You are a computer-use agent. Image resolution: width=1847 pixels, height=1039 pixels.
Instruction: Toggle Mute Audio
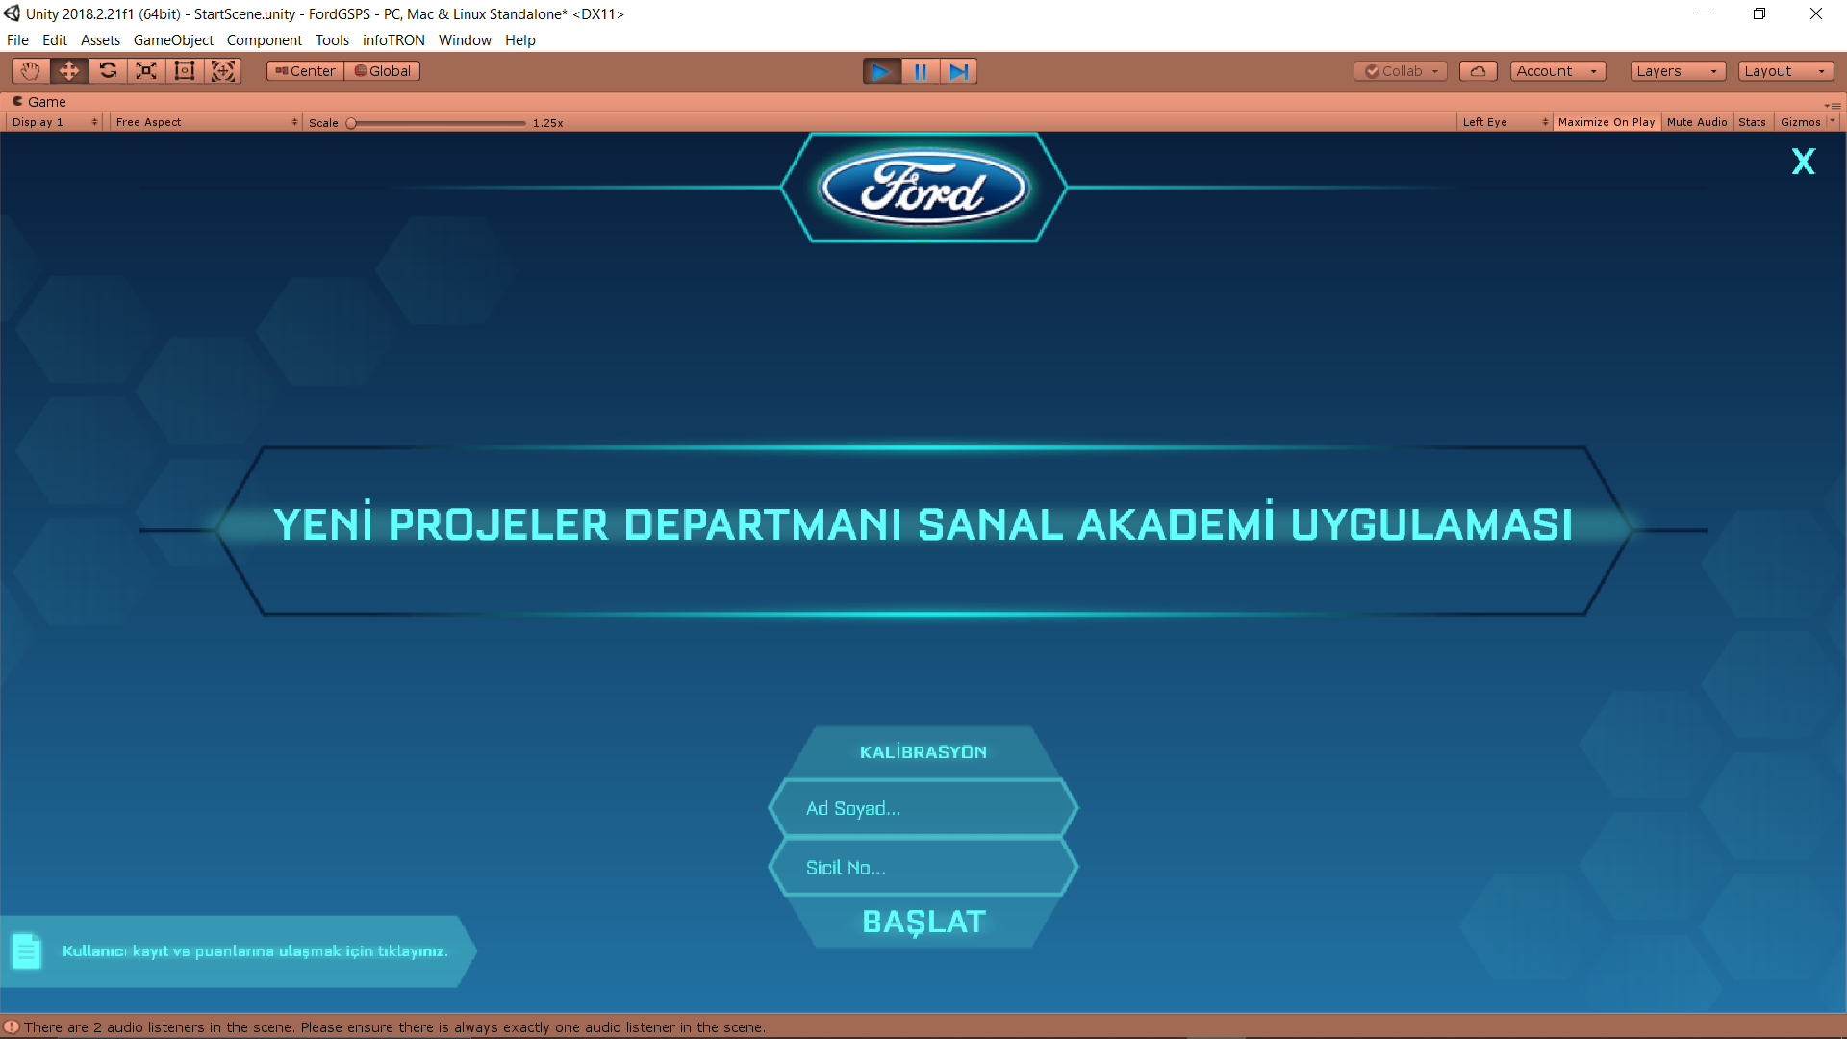pos(1697,122)
